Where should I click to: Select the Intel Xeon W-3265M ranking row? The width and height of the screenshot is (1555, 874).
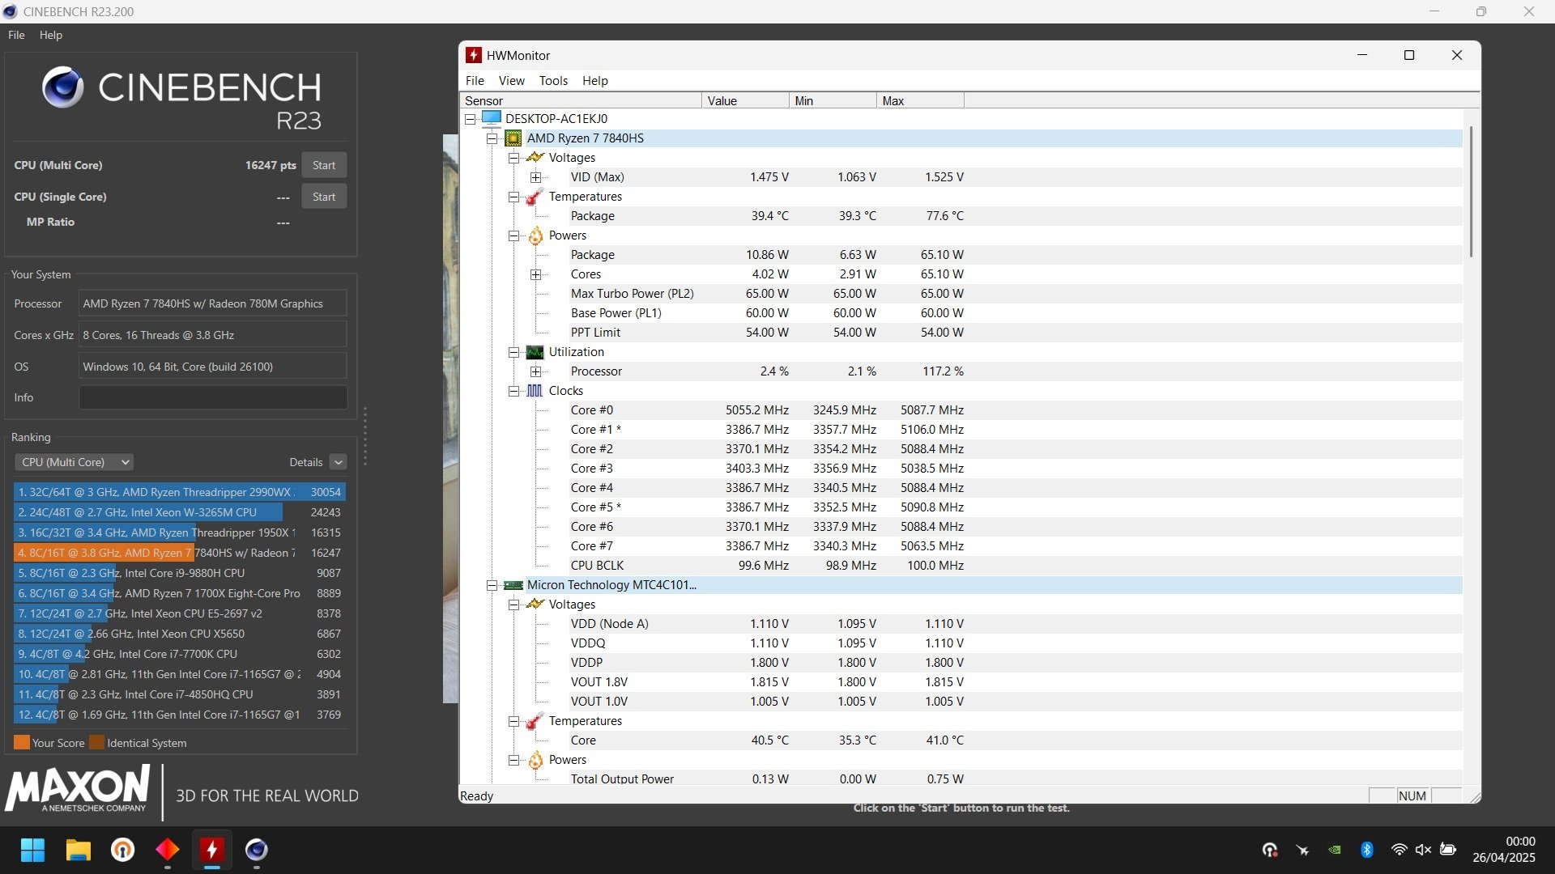click(180, 512)
